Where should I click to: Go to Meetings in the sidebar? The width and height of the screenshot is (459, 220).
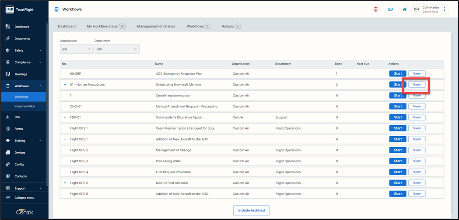click(21, 74)
